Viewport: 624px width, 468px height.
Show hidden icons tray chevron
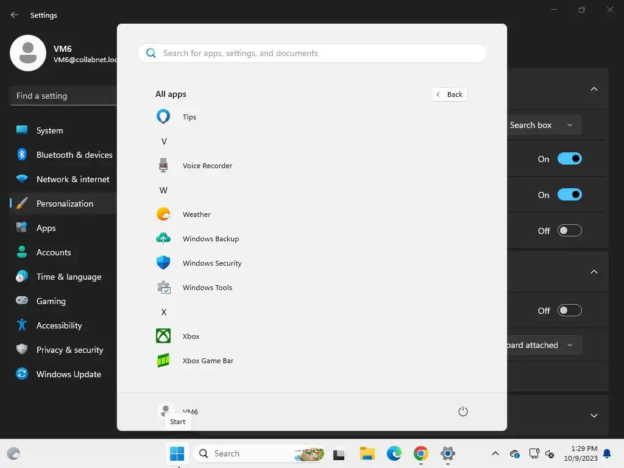pyautogui.click(x=495, y=453)
